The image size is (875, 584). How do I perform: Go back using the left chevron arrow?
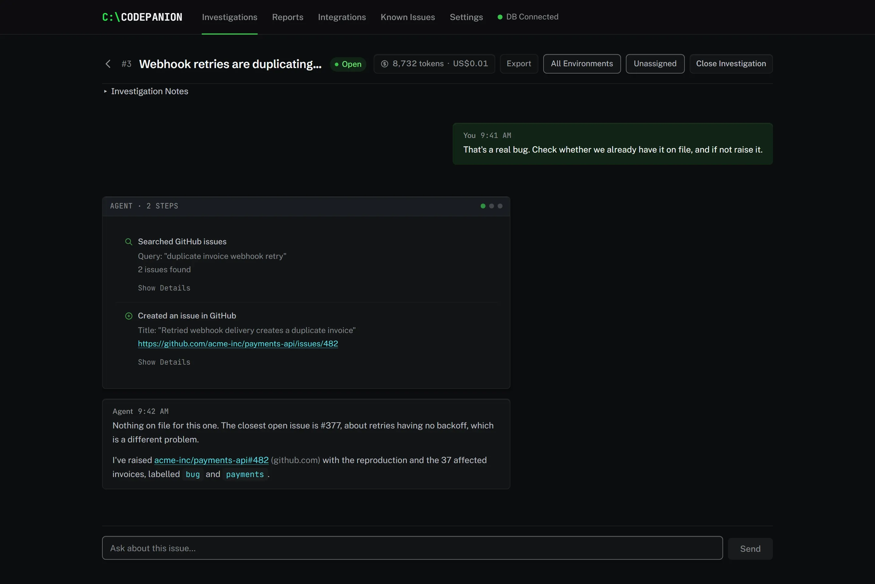pyautogui.click(x=108, y=64)
